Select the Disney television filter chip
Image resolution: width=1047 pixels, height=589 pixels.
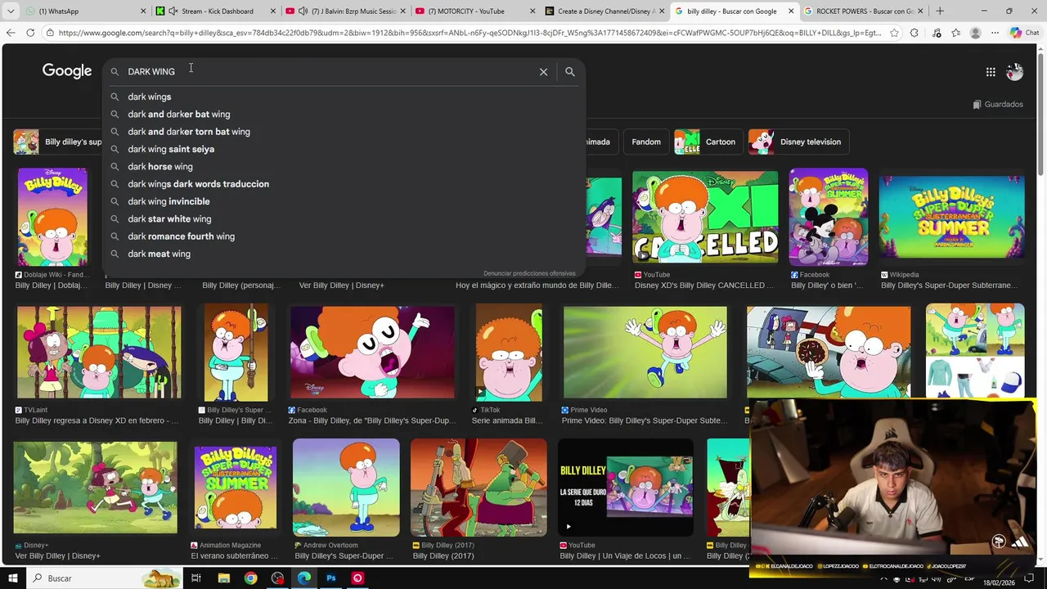pyautogui.click(x=798, y=142)
